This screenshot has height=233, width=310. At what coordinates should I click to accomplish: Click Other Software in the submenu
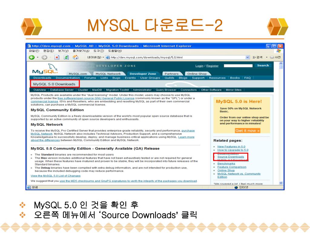(x=211, y=90)
